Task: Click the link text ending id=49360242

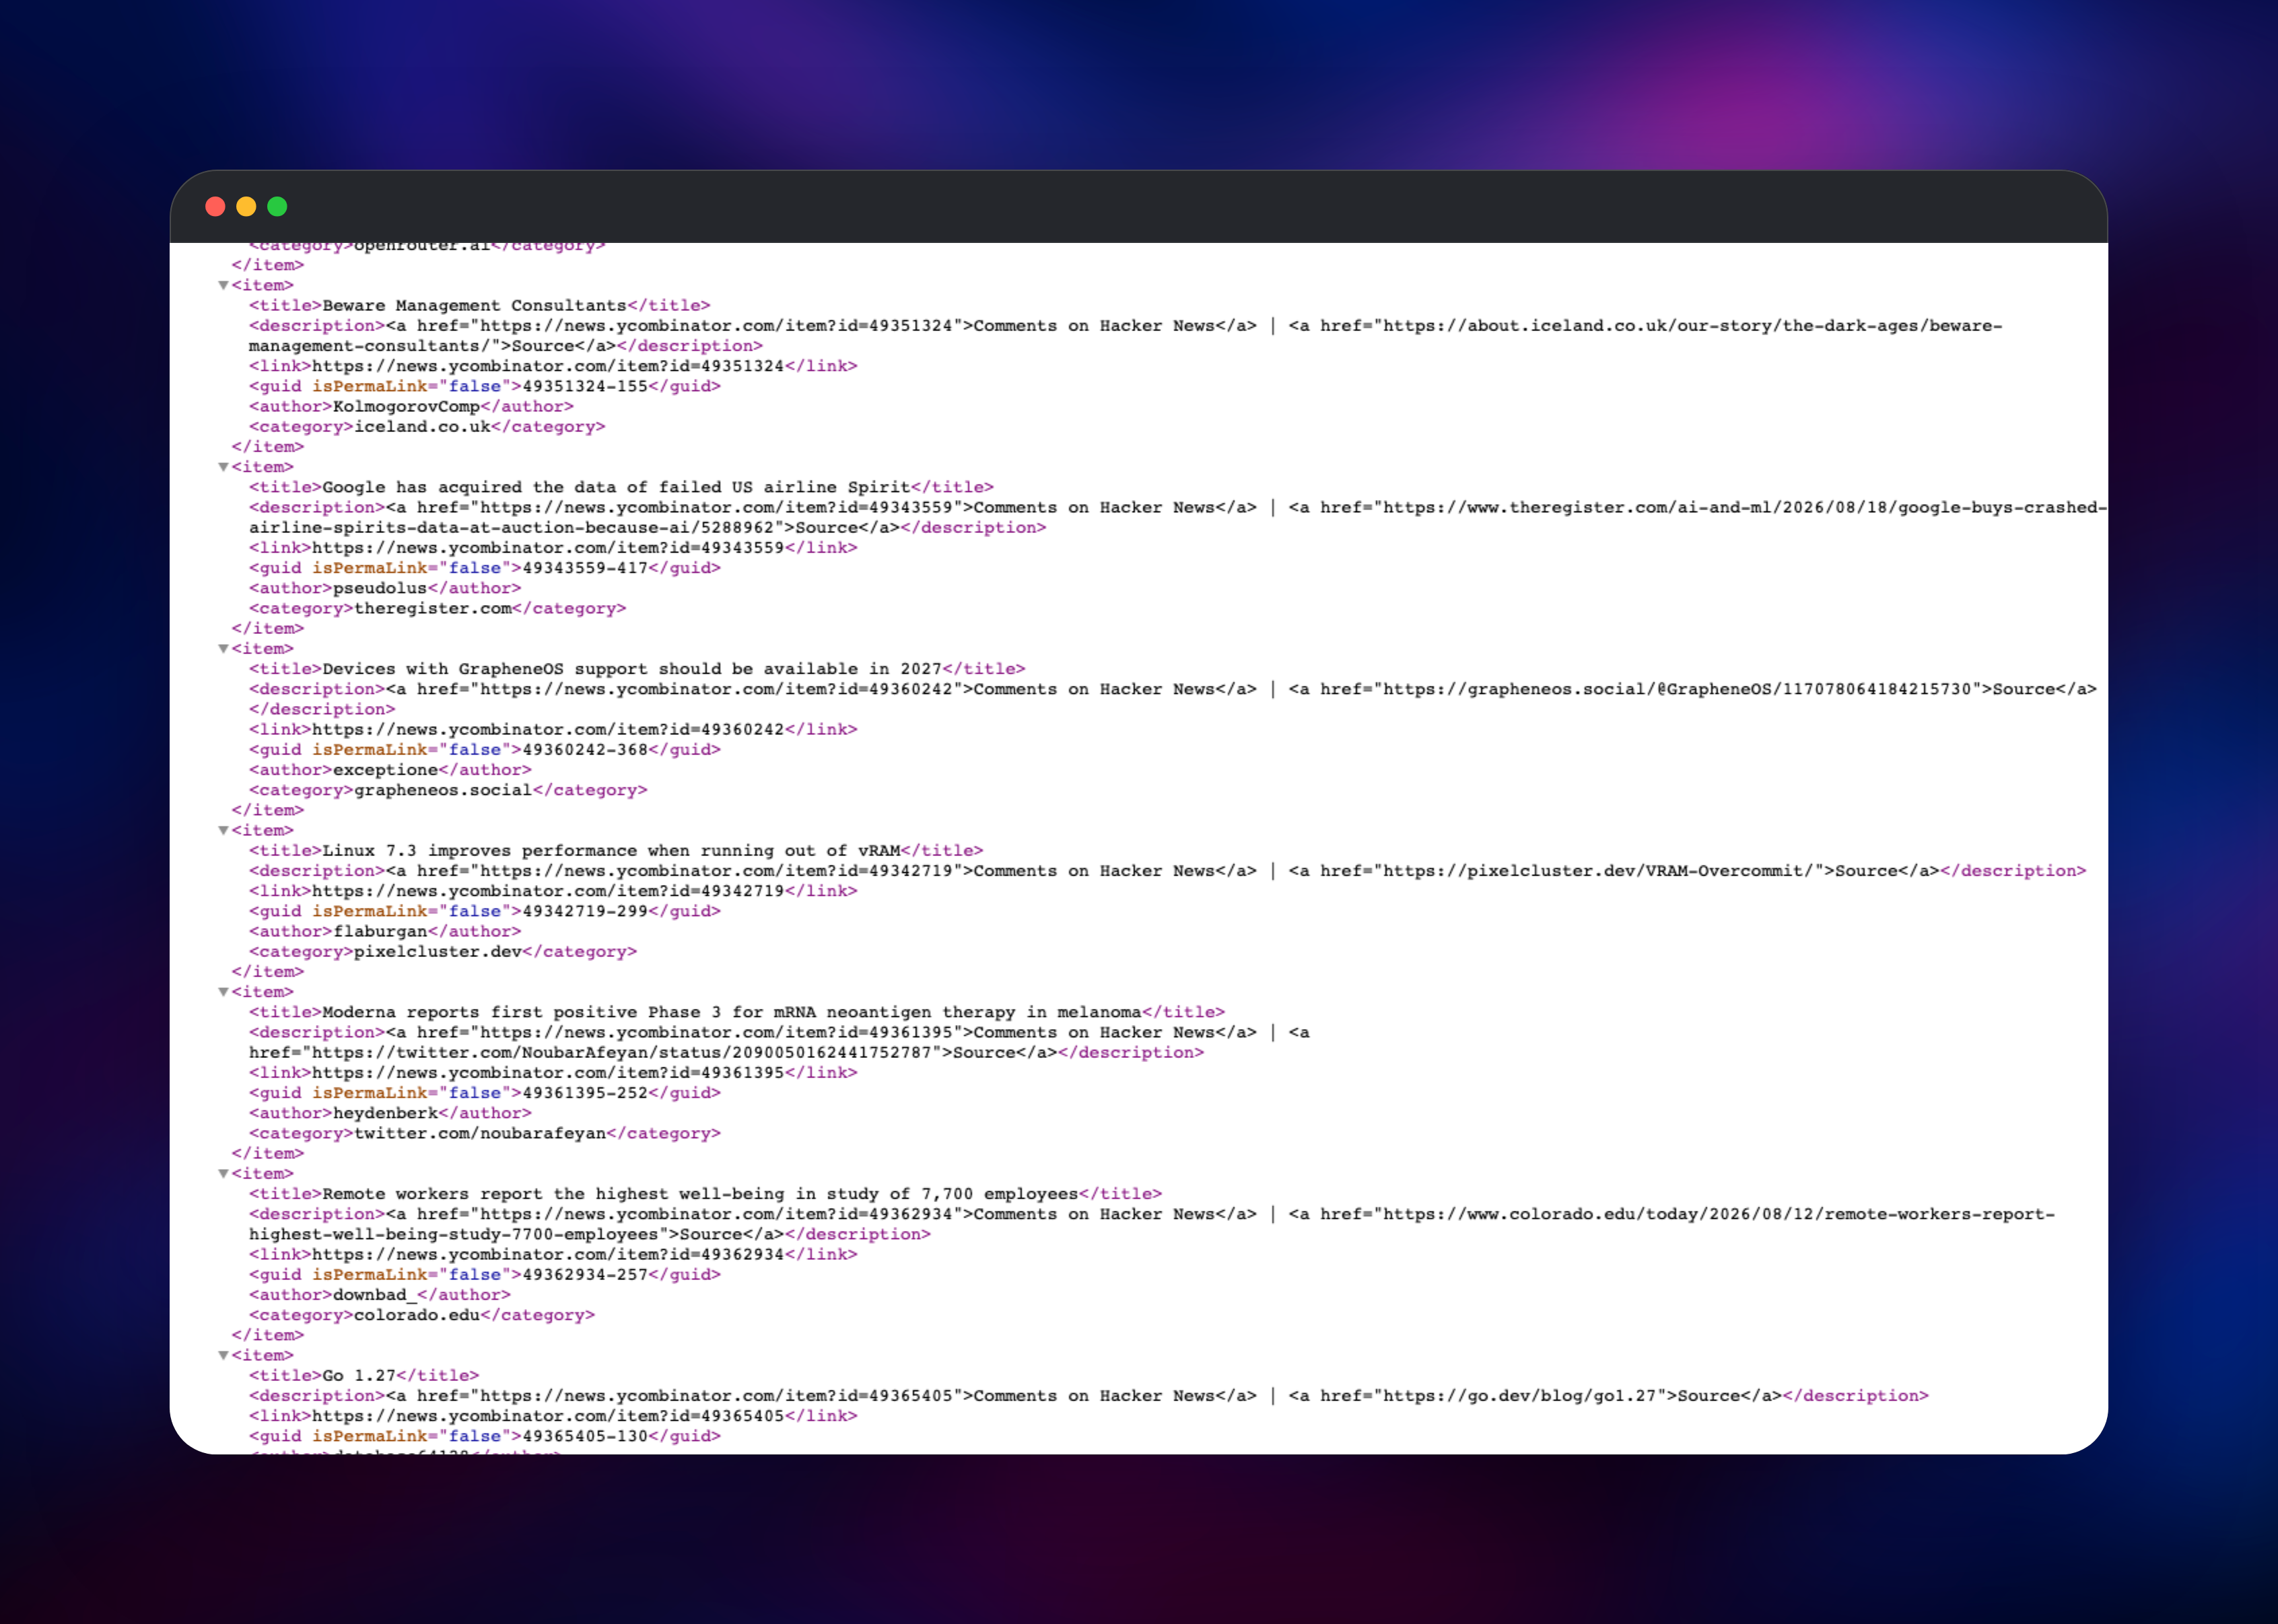Action: [548, 730]
